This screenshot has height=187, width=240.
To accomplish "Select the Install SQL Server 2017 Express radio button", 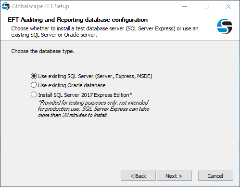I will click(x=34, y=94).
